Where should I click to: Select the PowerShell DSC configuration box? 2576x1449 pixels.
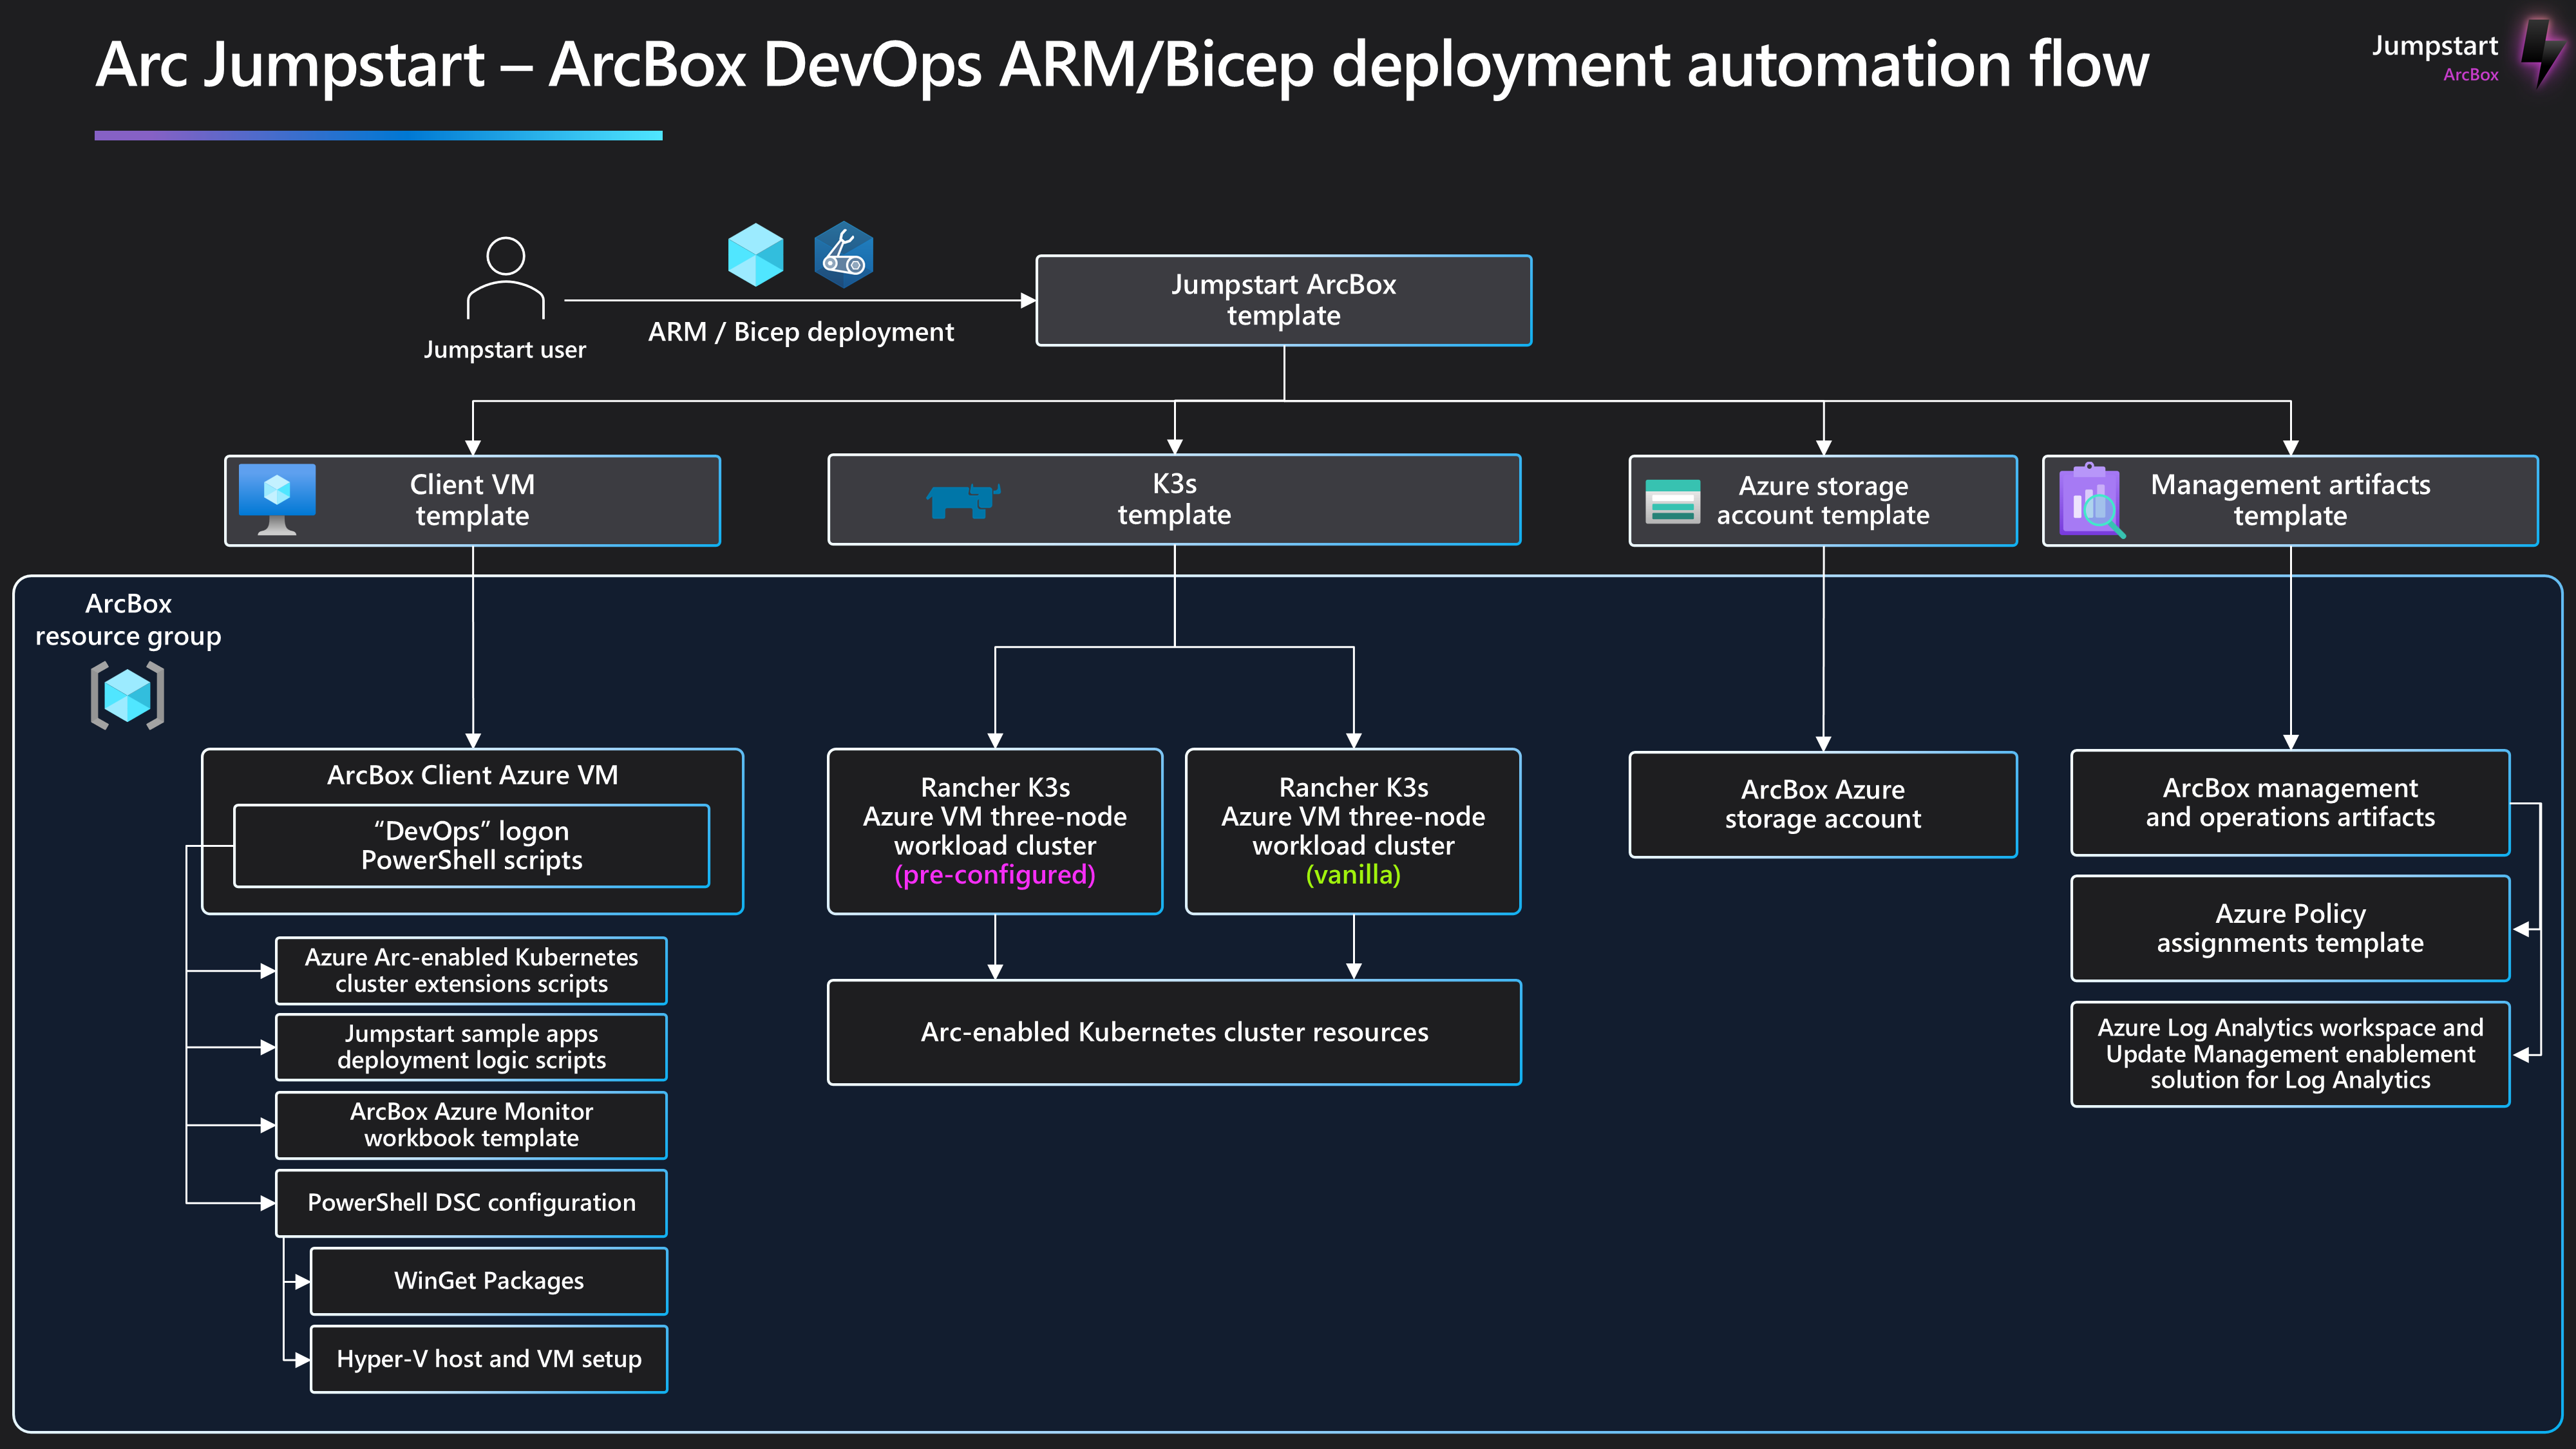coord(471,1202)
